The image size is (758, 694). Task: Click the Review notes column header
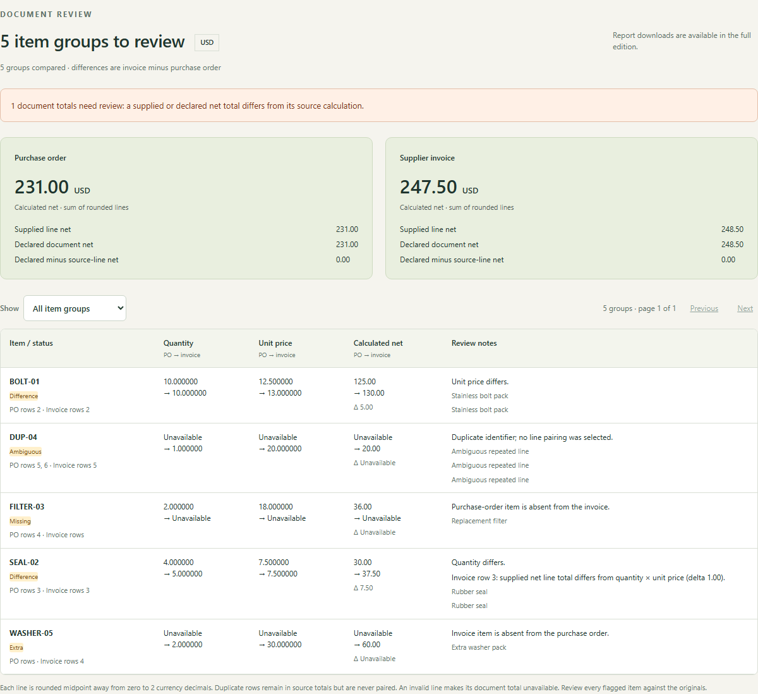(x=474, y=343)
